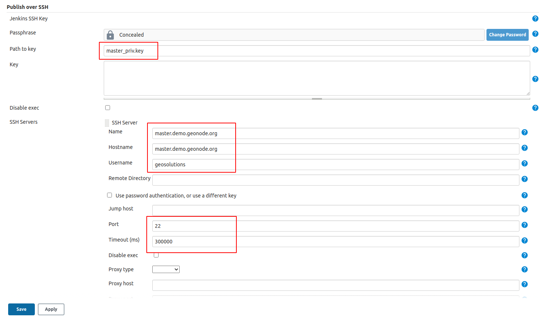Focus the Path to key input
Screen dimensions: 545x319
316,51
